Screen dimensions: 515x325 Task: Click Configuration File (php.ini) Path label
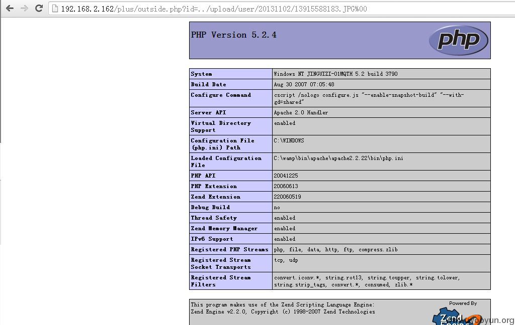tap(222, 144)
